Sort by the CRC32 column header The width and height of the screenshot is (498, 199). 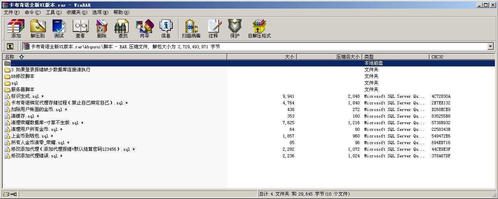[x=462, y=56]
